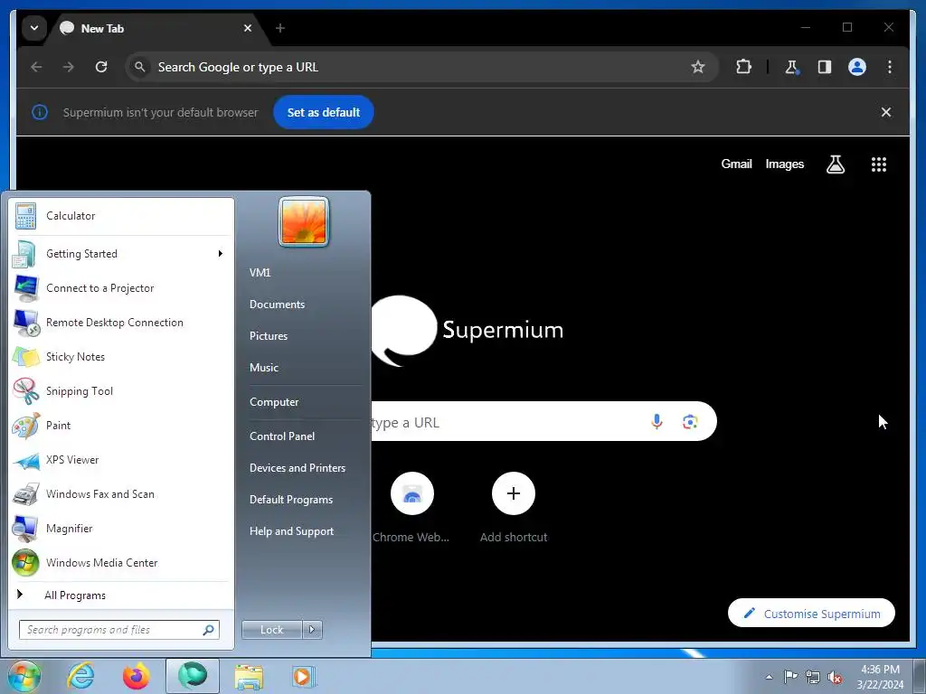Open the Google apps grid icon
This screenshot has height=694, width=926.
879,164
